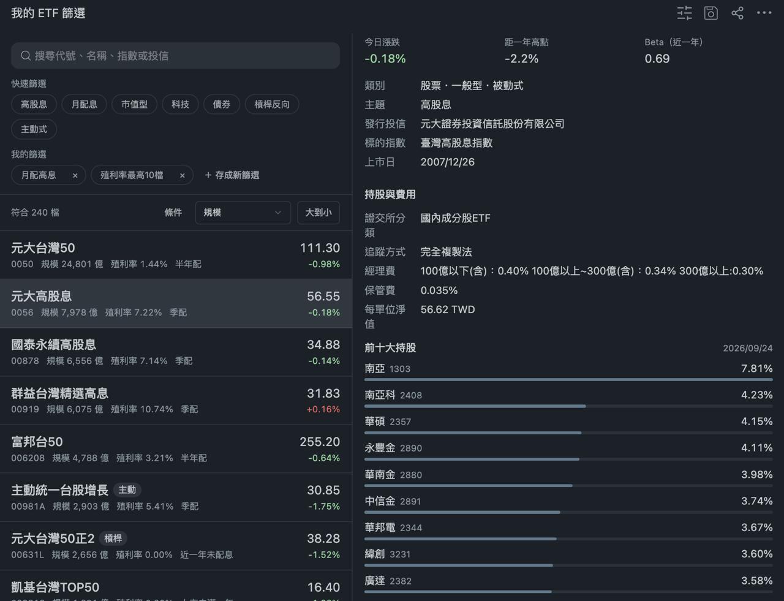Select the 富邦台50 ETF row
Screen dimensions: 784x601
pos(175,448)
